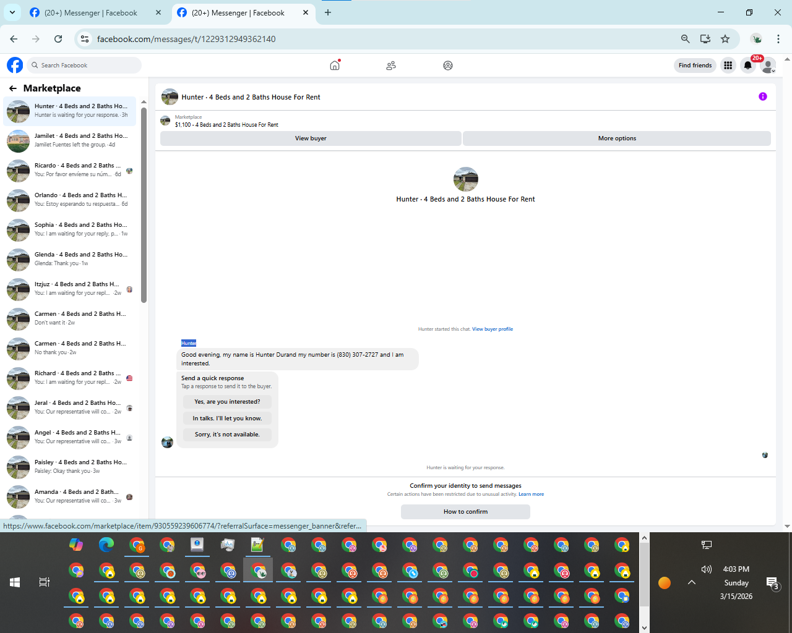Go back using the Marketplace arrow
792x633 pixels.
12,88
